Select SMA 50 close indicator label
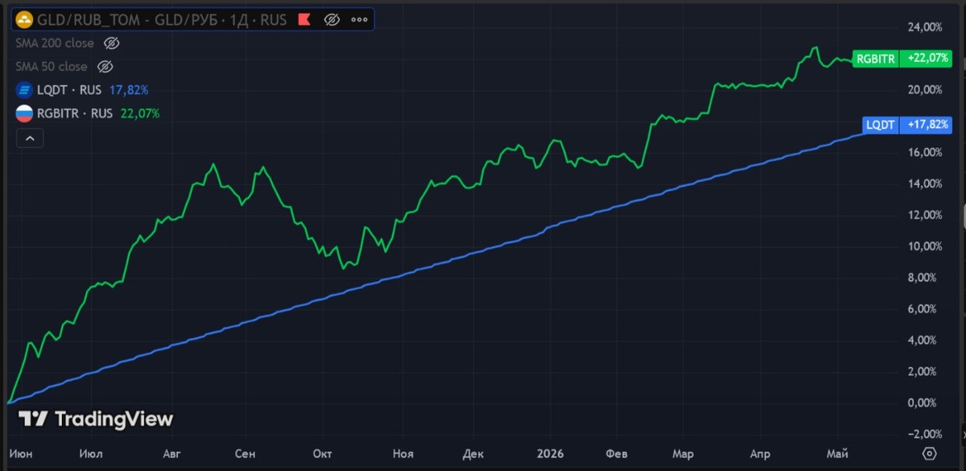Viewport: 966px width, 471px height. pyautogui.click(x=52, y=67)
